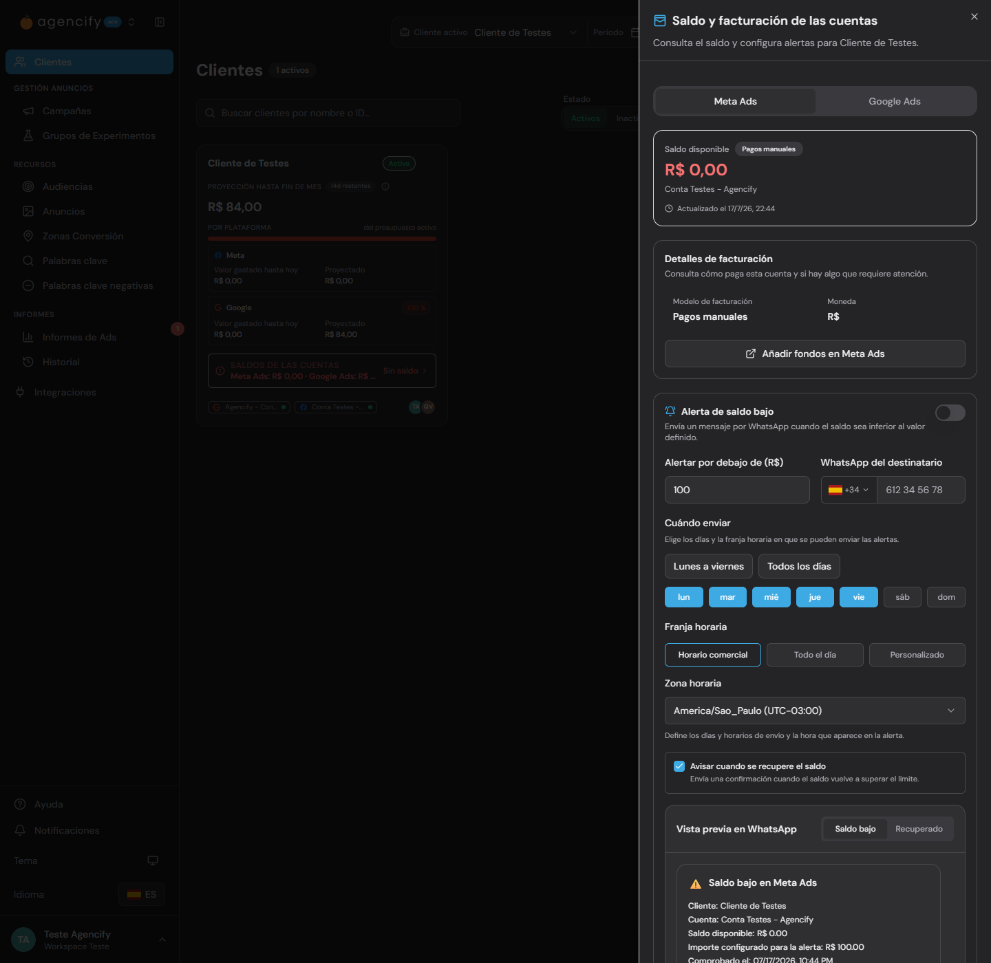The image size is (991, 963).
Task: Collapse the sidebar with panel icon
Action: click(x=160, y=22)
